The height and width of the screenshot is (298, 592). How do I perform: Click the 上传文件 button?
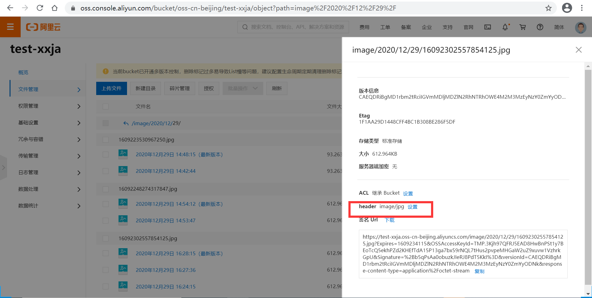pyautogui.click(x=111, y=88)
